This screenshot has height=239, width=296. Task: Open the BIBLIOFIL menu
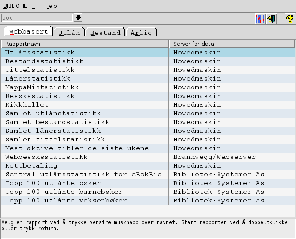tap(14, 6)
